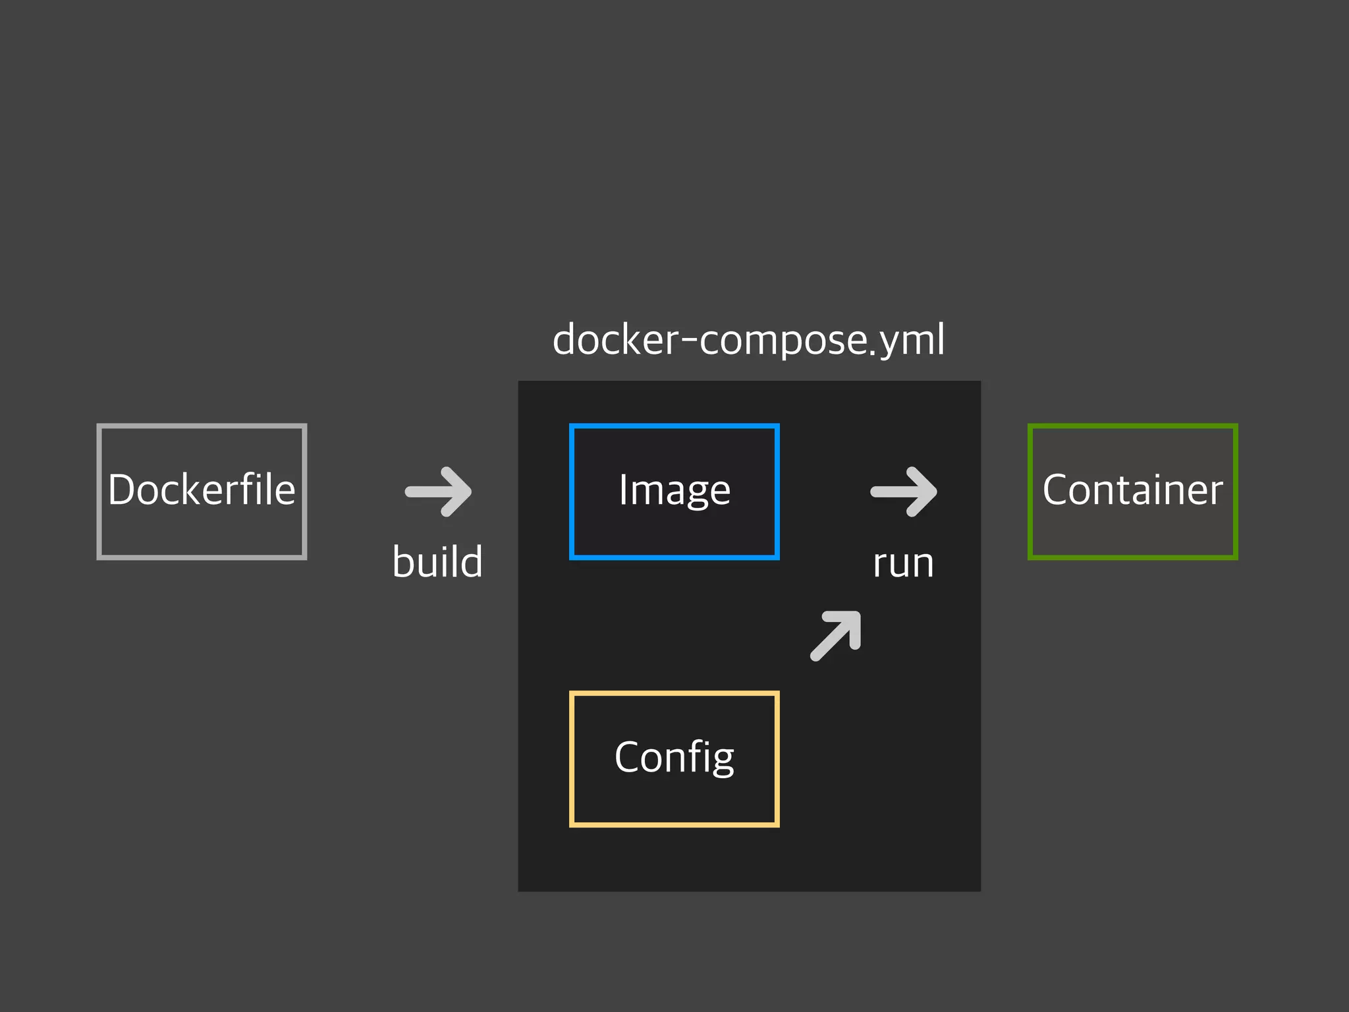This screenshot has height=1012, width=1349.
Task: Click the diagonal arrow near Config
Action: tap(836, 635)
